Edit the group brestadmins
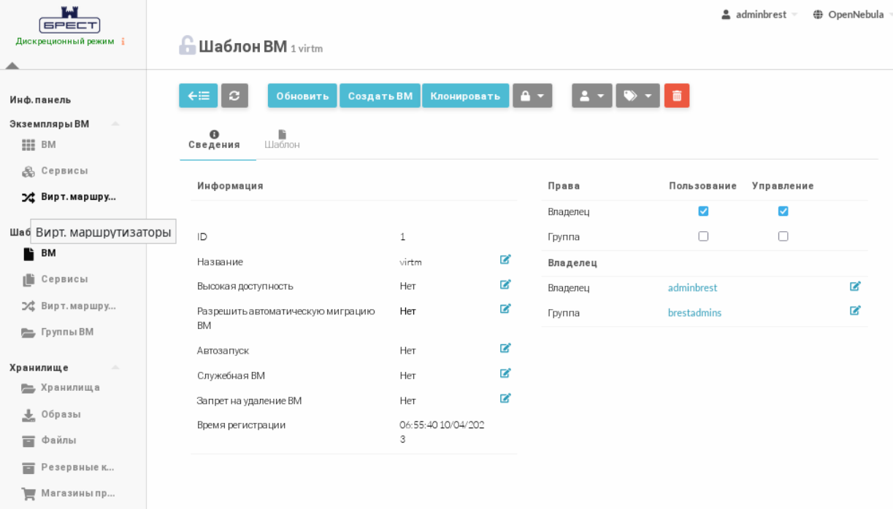The width and height of the screenshot is (893, 509). [x=855, y=311]
